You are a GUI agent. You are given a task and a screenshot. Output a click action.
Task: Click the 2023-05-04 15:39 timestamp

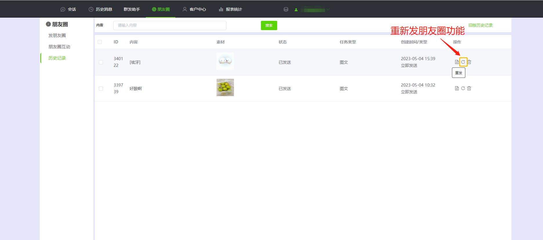pos(418,58)
